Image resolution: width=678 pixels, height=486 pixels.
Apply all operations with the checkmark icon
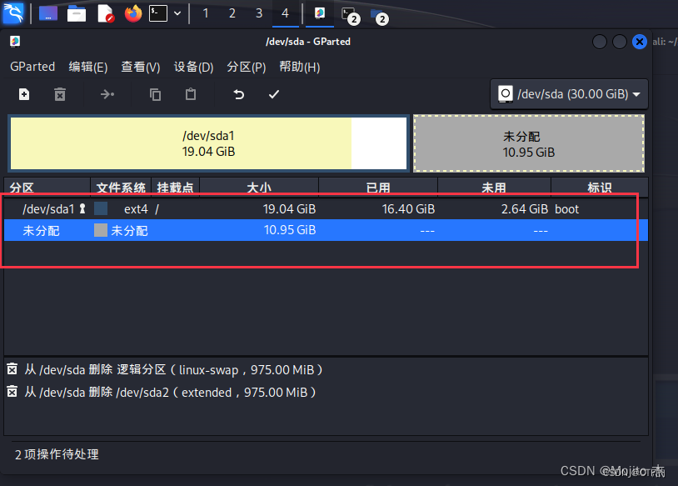pos(274,94)
